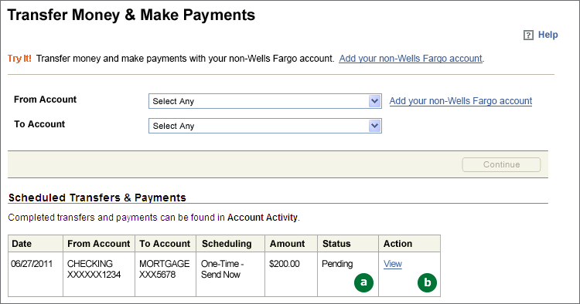Click the From Account dropdown arrow

click(x=375, y=101)
